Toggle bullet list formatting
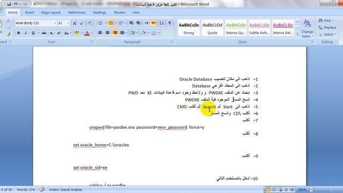Viewport: 343px width, 193px height. point(100,23)
